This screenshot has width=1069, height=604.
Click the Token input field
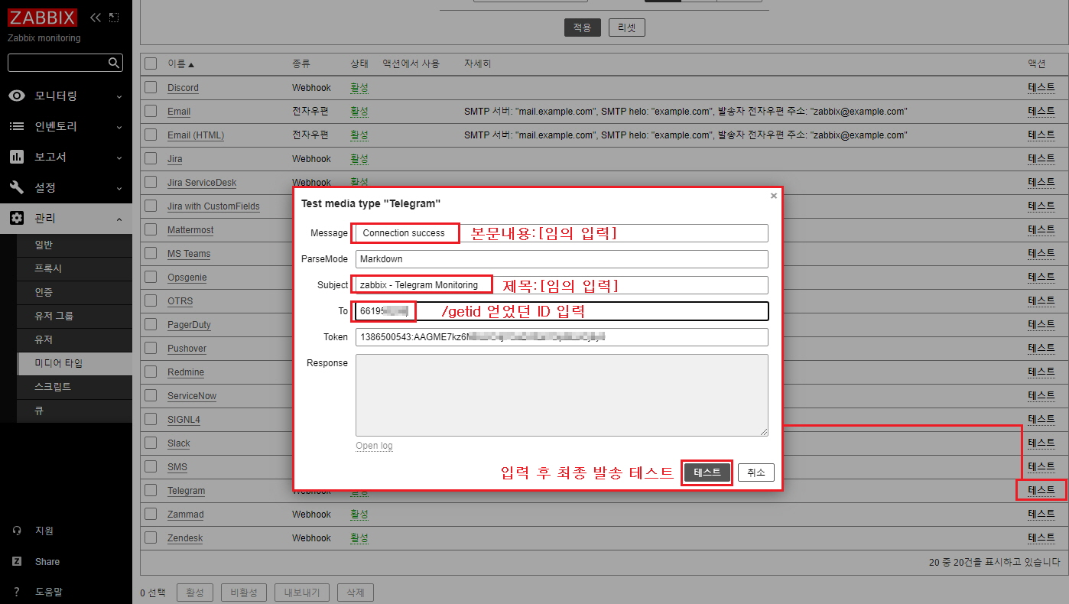pyautogui.click(x=562, y=336)
